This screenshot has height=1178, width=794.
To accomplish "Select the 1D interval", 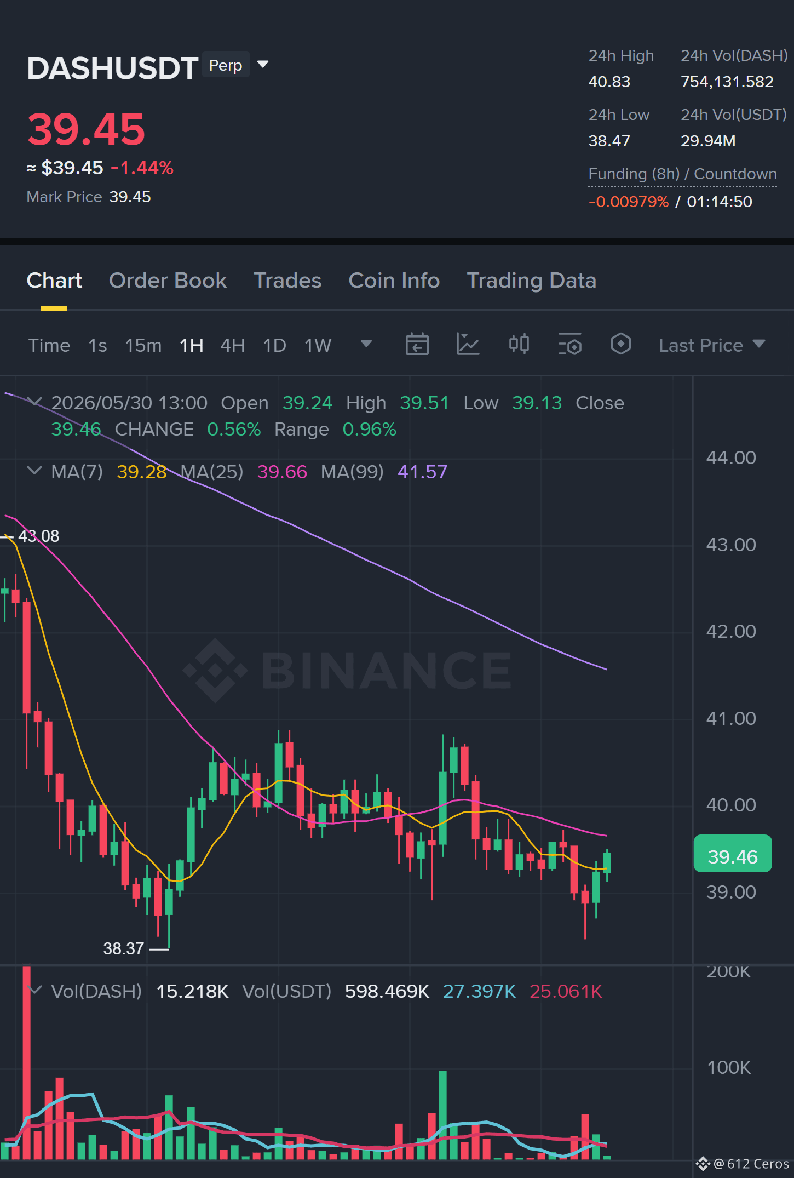I will (275, 345).
